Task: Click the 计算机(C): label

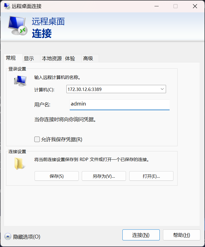Action: [x=44, y=90]
